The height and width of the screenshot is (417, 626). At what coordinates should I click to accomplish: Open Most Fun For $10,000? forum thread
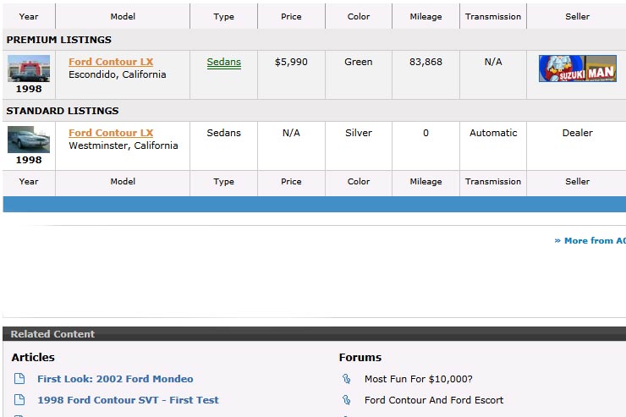pos(418,379)
